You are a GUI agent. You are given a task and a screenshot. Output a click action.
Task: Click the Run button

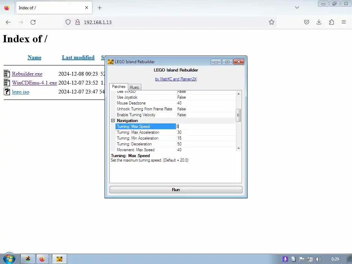tap(176, 189)
